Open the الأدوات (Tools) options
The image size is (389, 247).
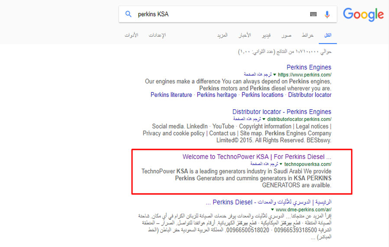click(x=131, y=35)
